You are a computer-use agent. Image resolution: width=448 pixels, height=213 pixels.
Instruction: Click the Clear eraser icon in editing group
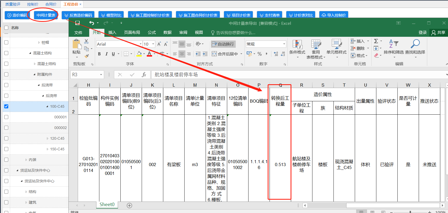(376, 55)
